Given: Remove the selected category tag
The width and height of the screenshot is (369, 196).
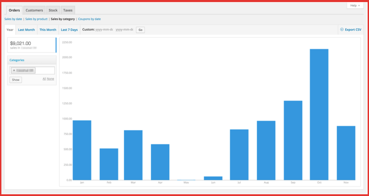Looking at the screenshot, I should point(14,70).
